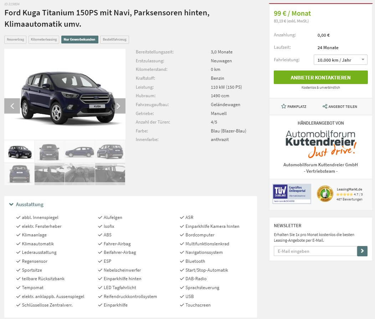The width and height of the screenshot is (375, 319).
Task: Click the Automobilforum Kuttendreier dealer logo
Action: (x=321, y=144)
